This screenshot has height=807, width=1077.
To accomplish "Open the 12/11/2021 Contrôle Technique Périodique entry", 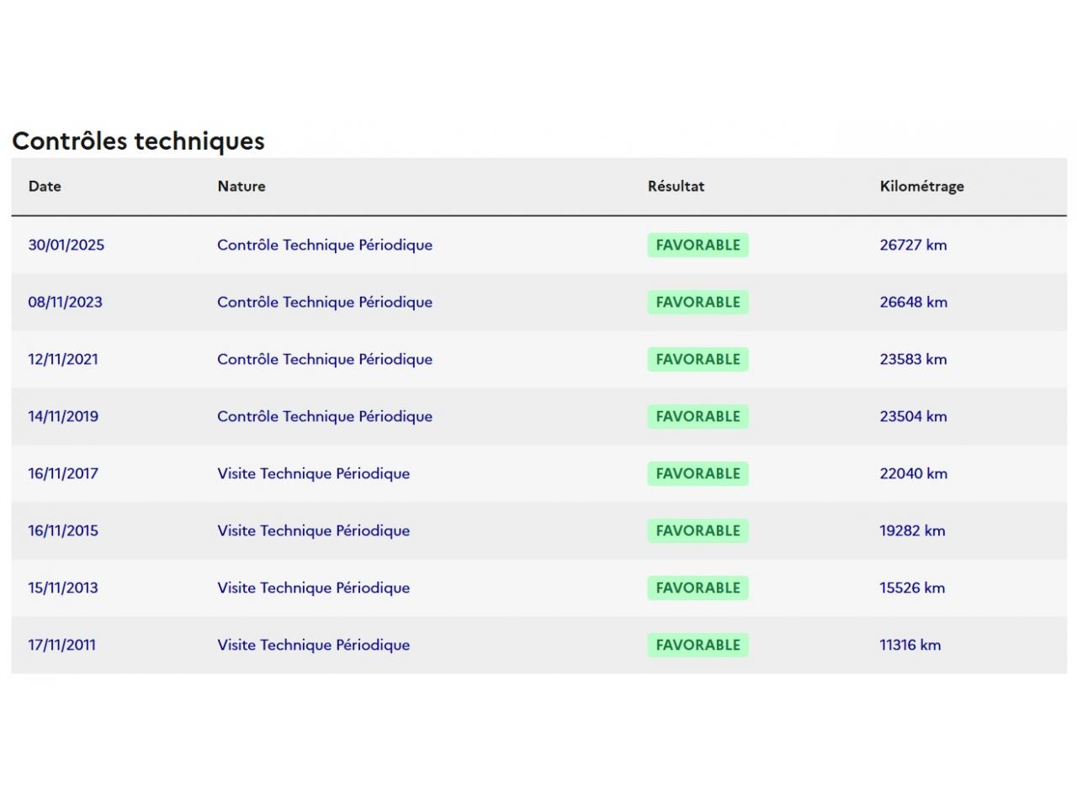I will [324, 359].
